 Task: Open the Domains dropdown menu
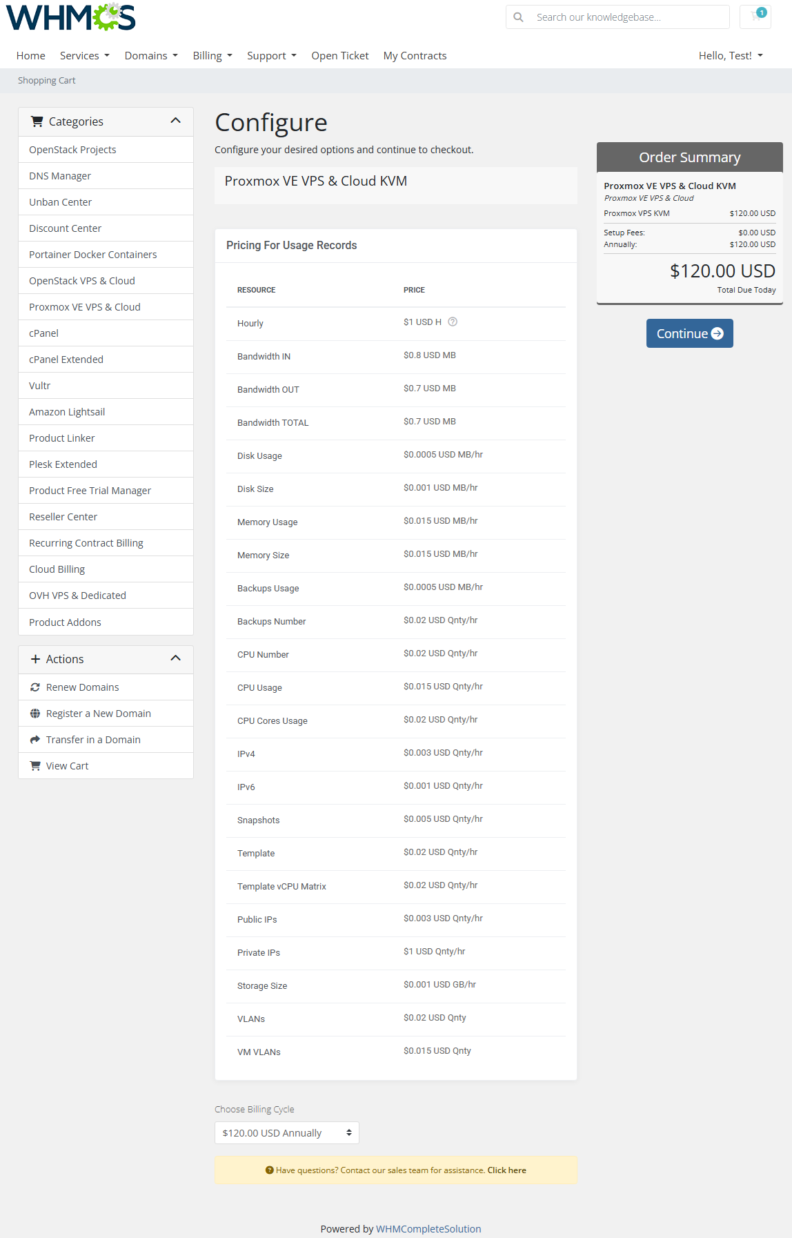[151, 56]
